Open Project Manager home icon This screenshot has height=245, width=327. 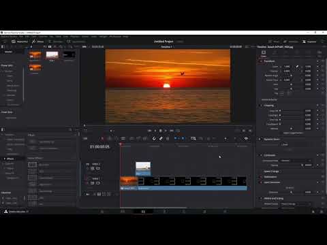point(313,212)
